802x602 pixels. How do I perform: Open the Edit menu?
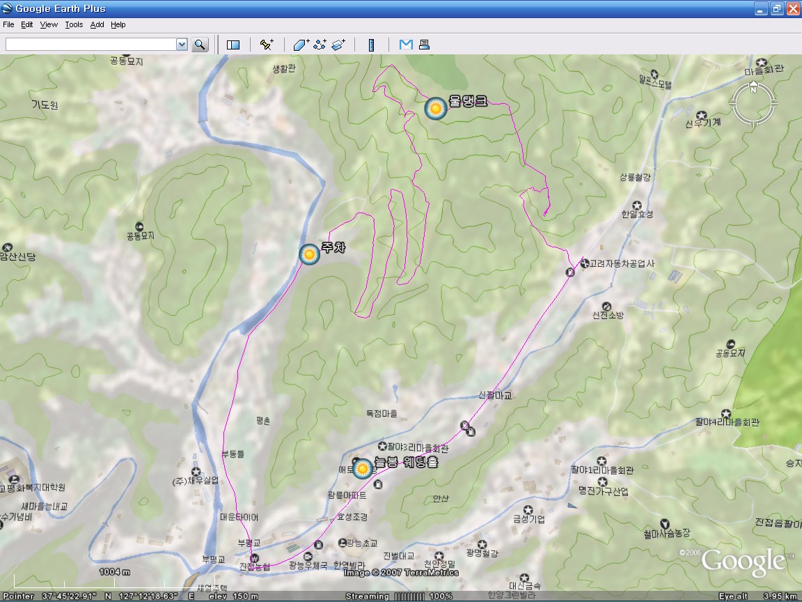pyautogui.click(x=26, y=24)
